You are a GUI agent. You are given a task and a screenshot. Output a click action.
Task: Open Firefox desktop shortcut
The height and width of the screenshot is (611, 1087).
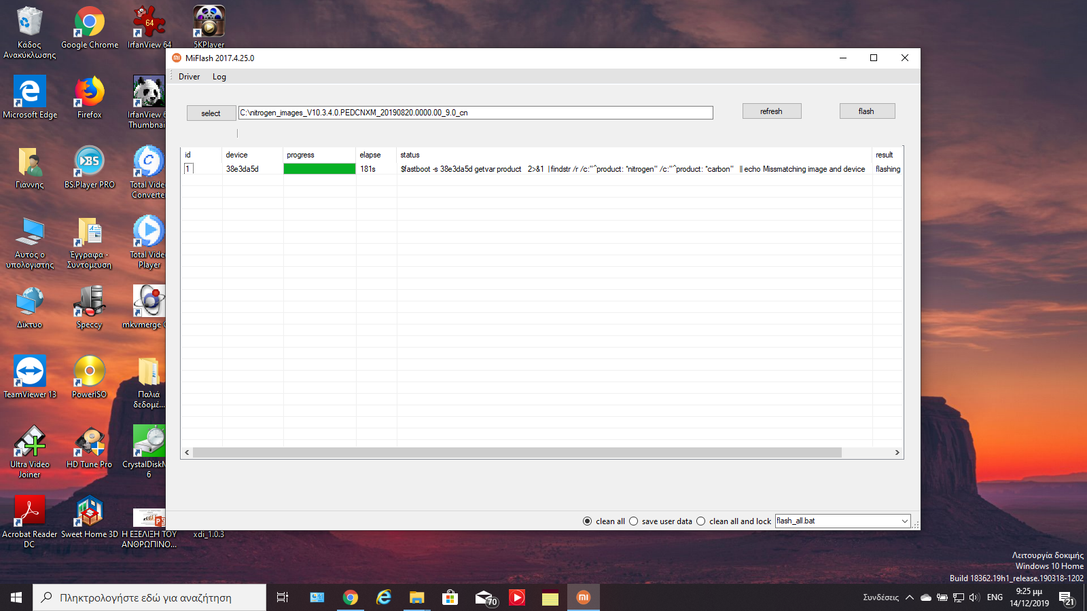pos(90,97)
